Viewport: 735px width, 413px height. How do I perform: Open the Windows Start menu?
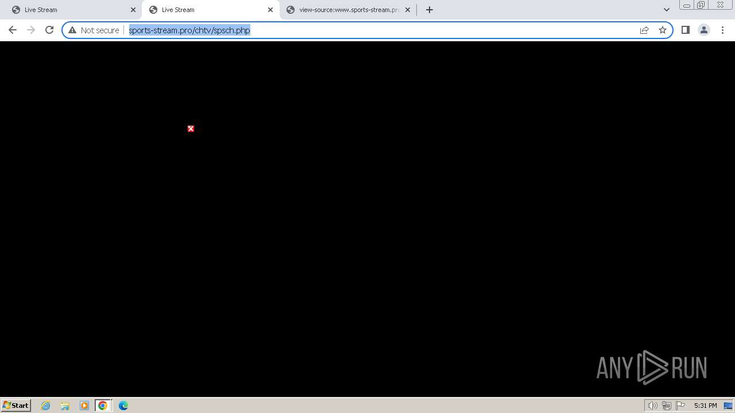coord(16,406)
